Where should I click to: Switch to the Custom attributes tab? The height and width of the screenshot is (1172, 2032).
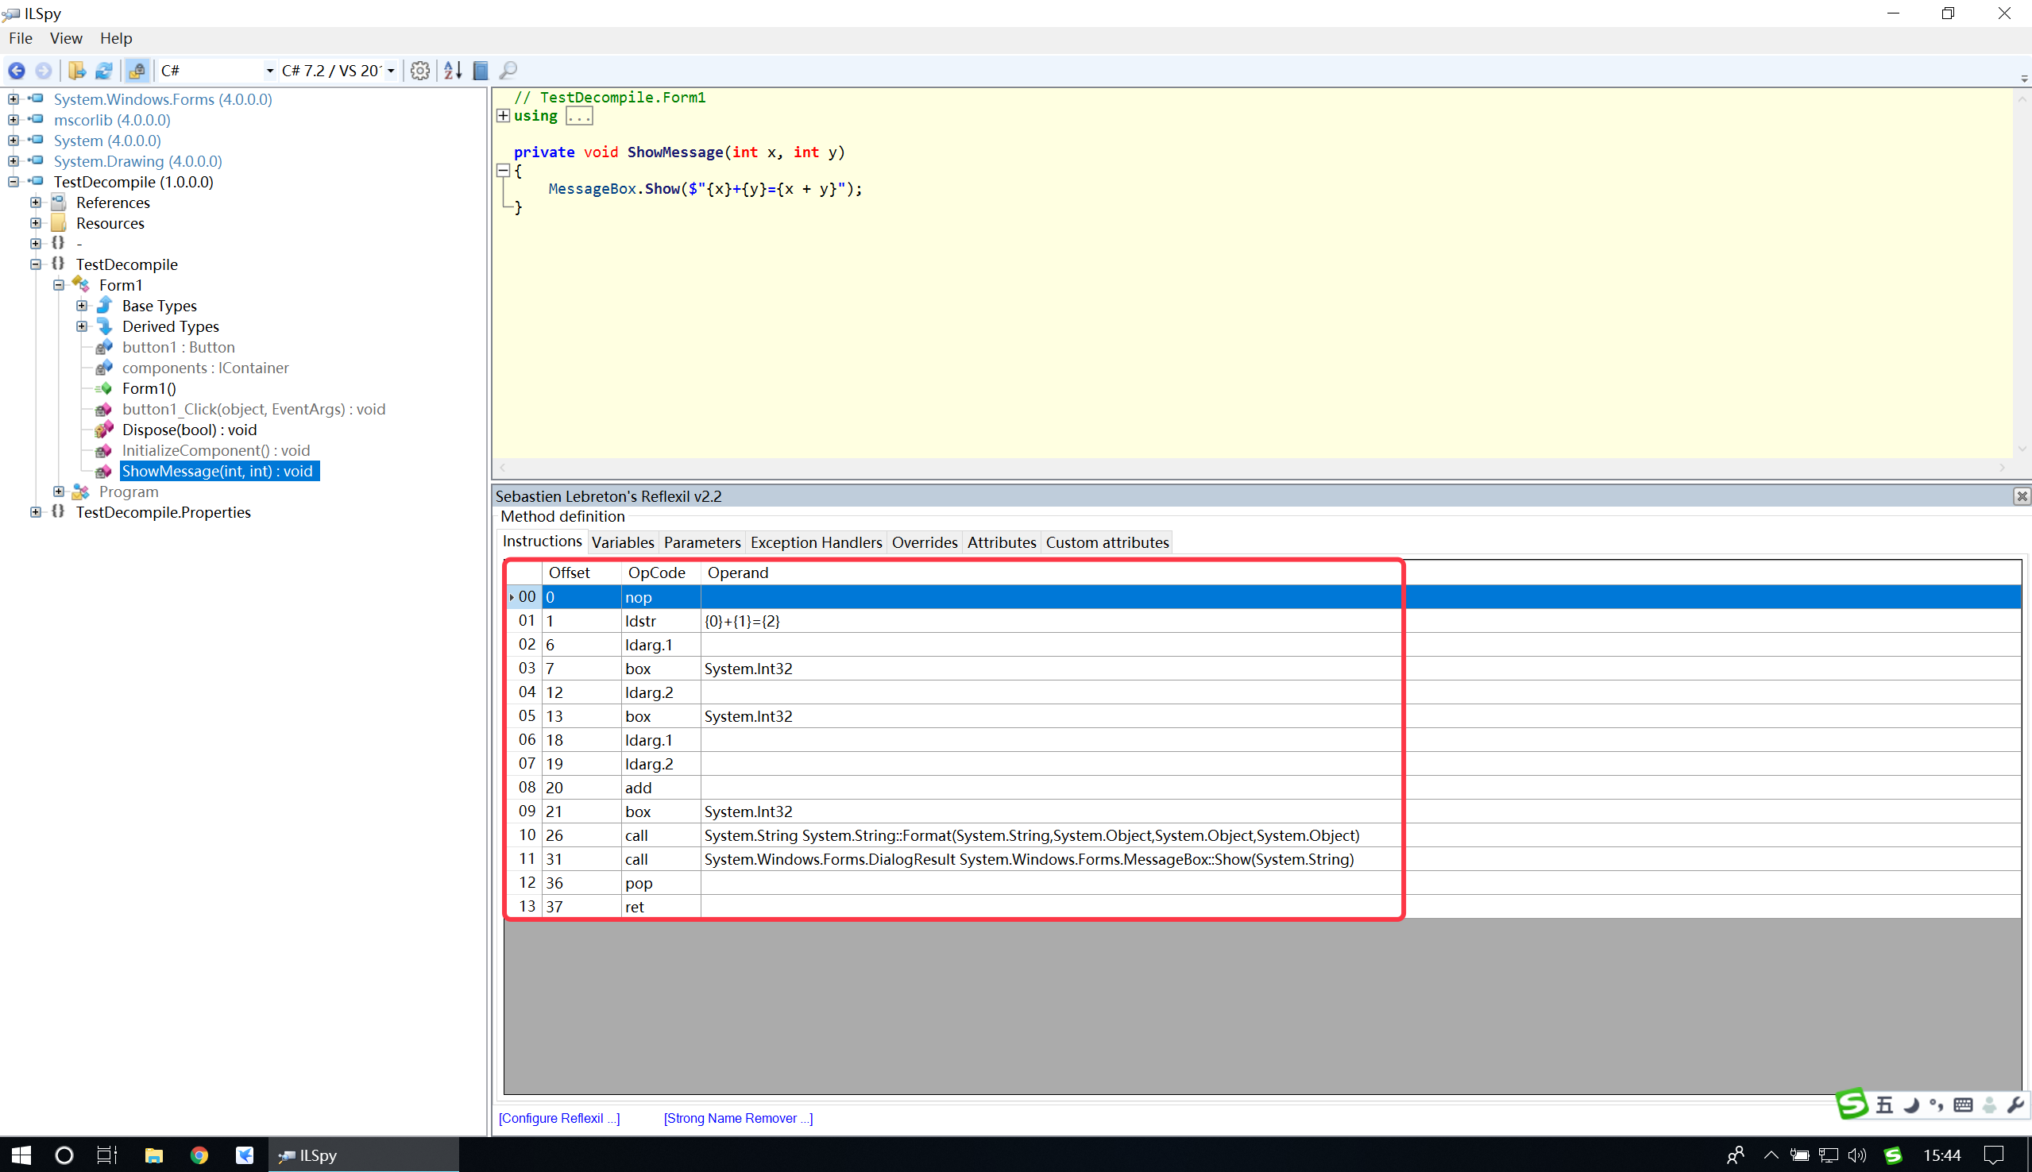(x=1108, y=542)
